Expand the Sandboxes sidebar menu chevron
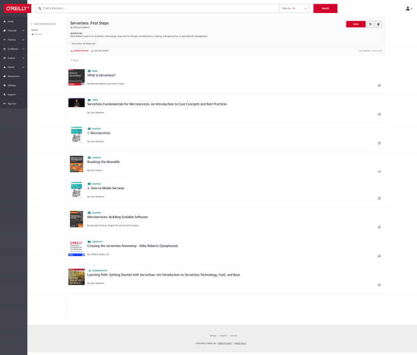The image size is (417, 355). 23,49
